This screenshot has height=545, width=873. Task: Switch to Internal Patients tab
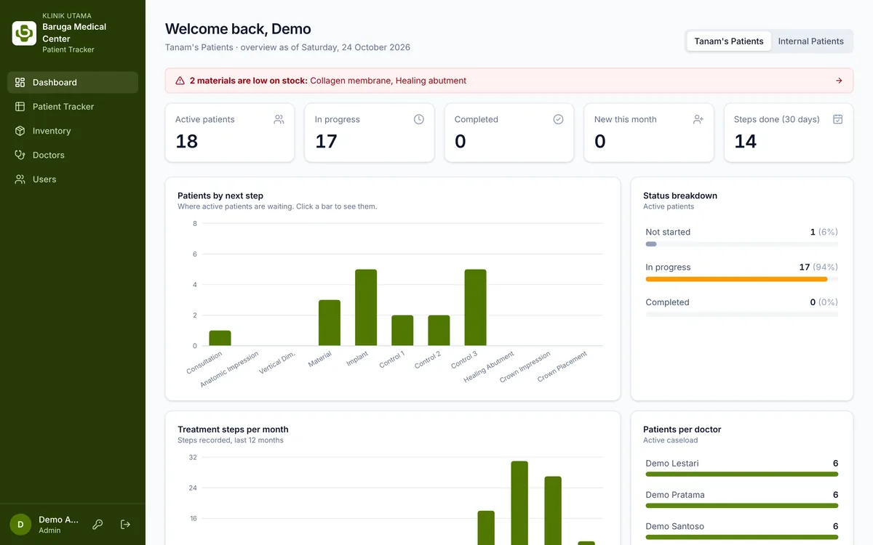811,41
